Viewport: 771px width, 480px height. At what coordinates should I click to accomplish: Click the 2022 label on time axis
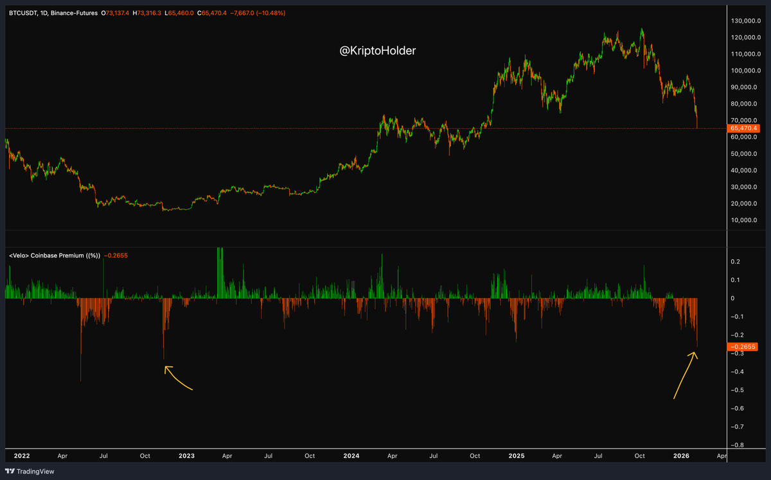pyautogui.click(x=22, y=456)
